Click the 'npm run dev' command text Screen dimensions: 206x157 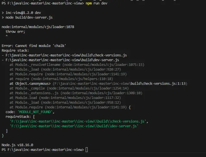coord(96,3)
